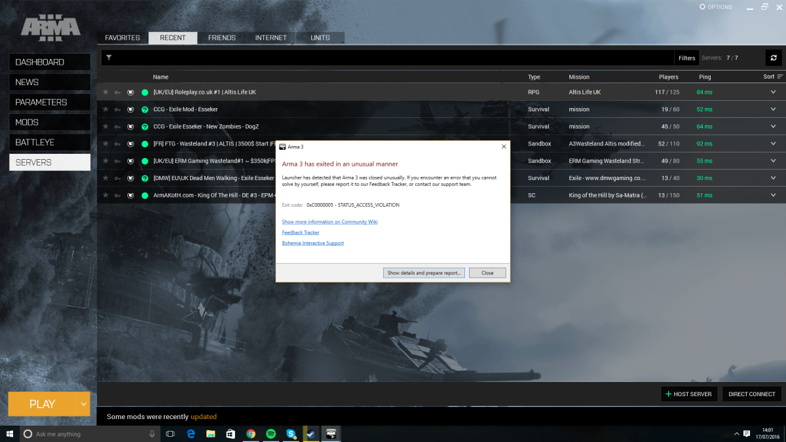Open the Bohemia Interactive Support link
786x442 pixels.
(x=312, y=243)
